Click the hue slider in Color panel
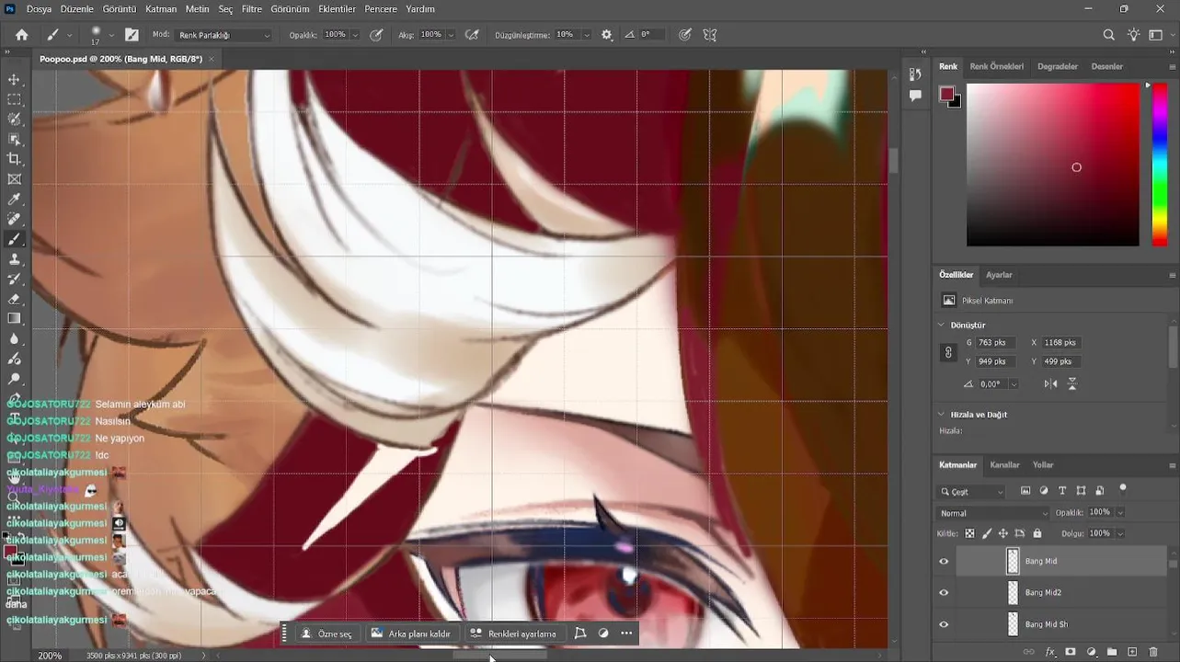This screenshot has height=662, width=1180. (1160, 165)
